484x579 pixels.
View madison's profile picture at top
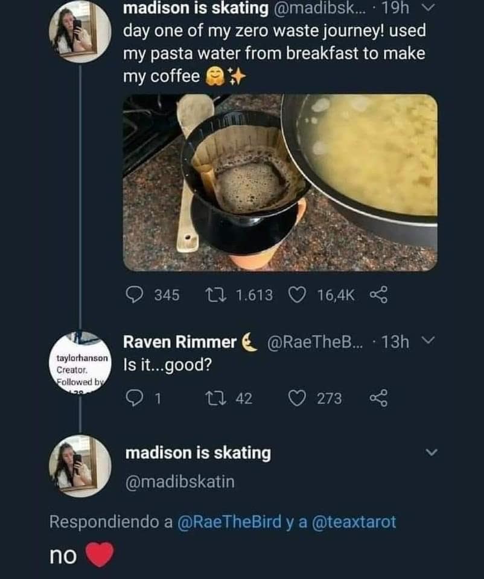click(80, 30)
